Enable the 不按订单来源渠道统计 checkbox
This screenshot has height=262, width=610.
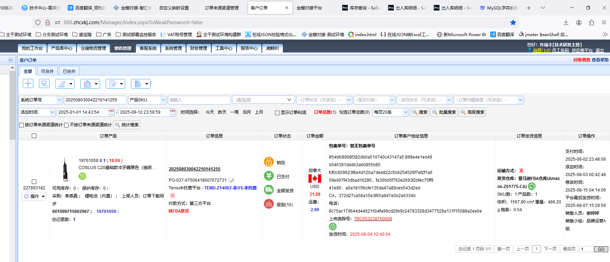(66, 125)
